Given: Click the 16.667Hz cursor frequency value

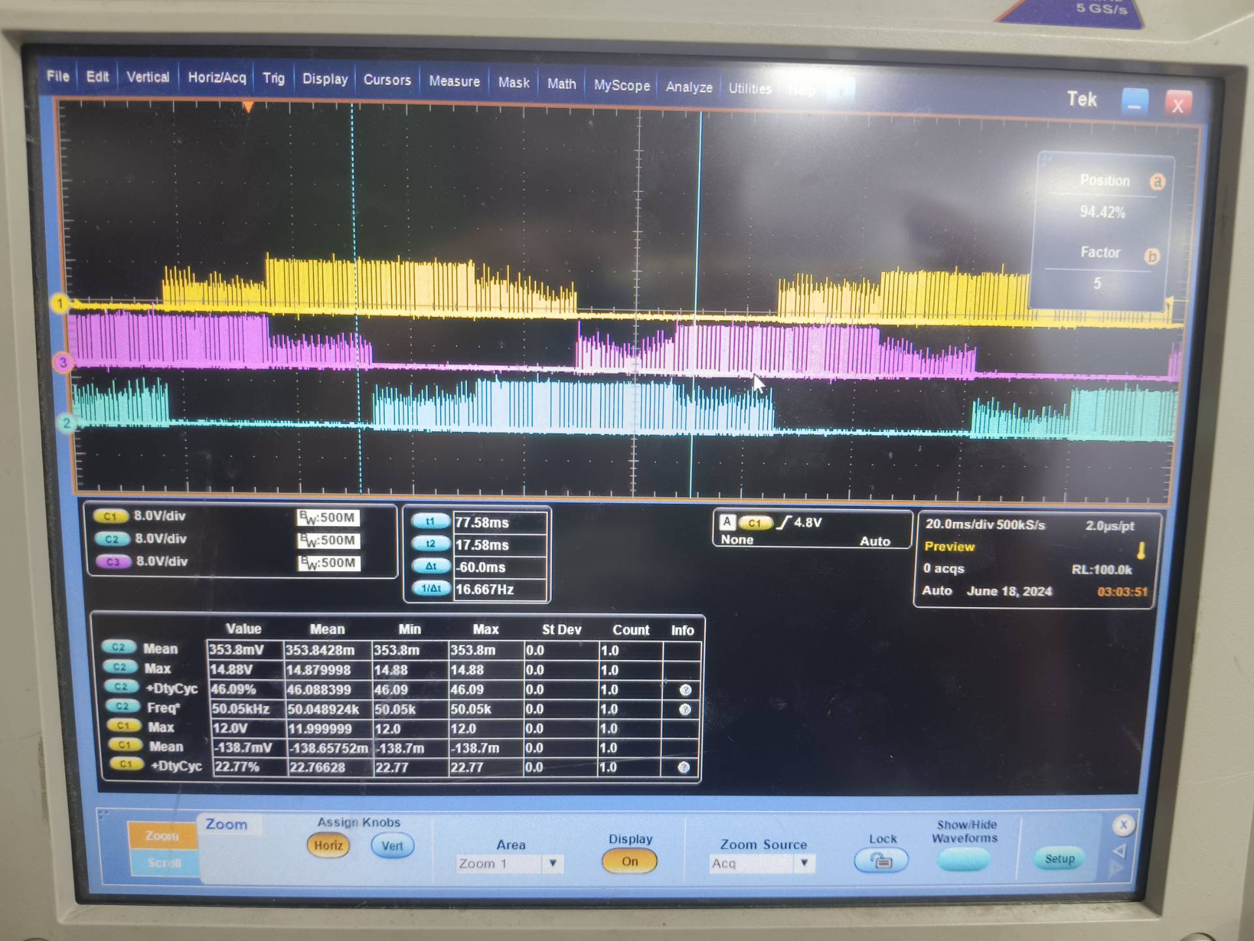Looking at the screenshot, I should tap(500, 589).
